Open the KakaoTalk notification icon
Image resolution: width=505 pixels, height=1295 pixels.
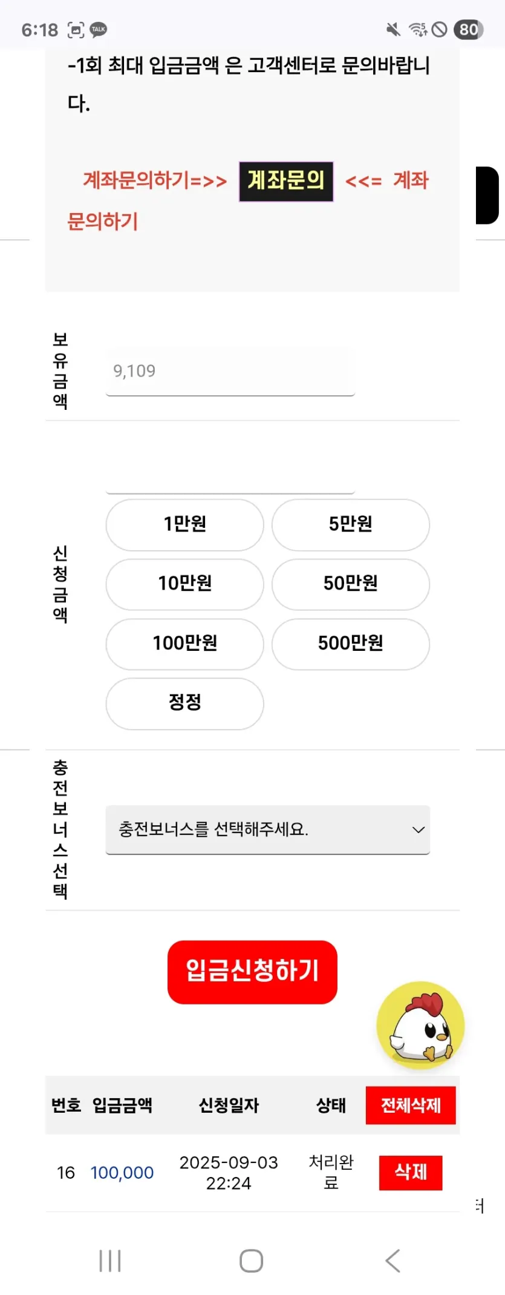pos(99,30)
